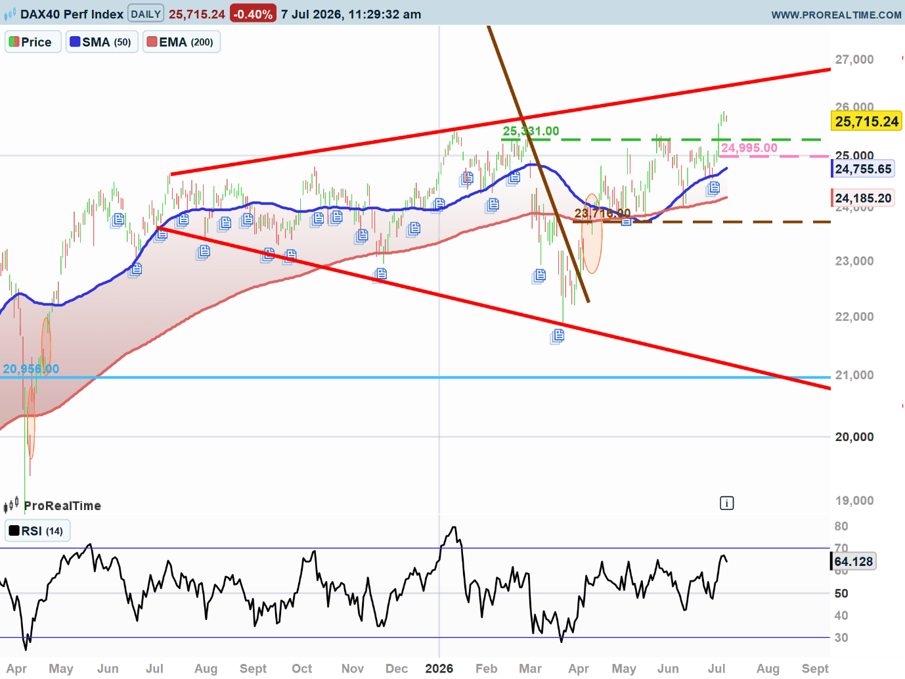Click the 2026 label on time axis

click(439, 668)
